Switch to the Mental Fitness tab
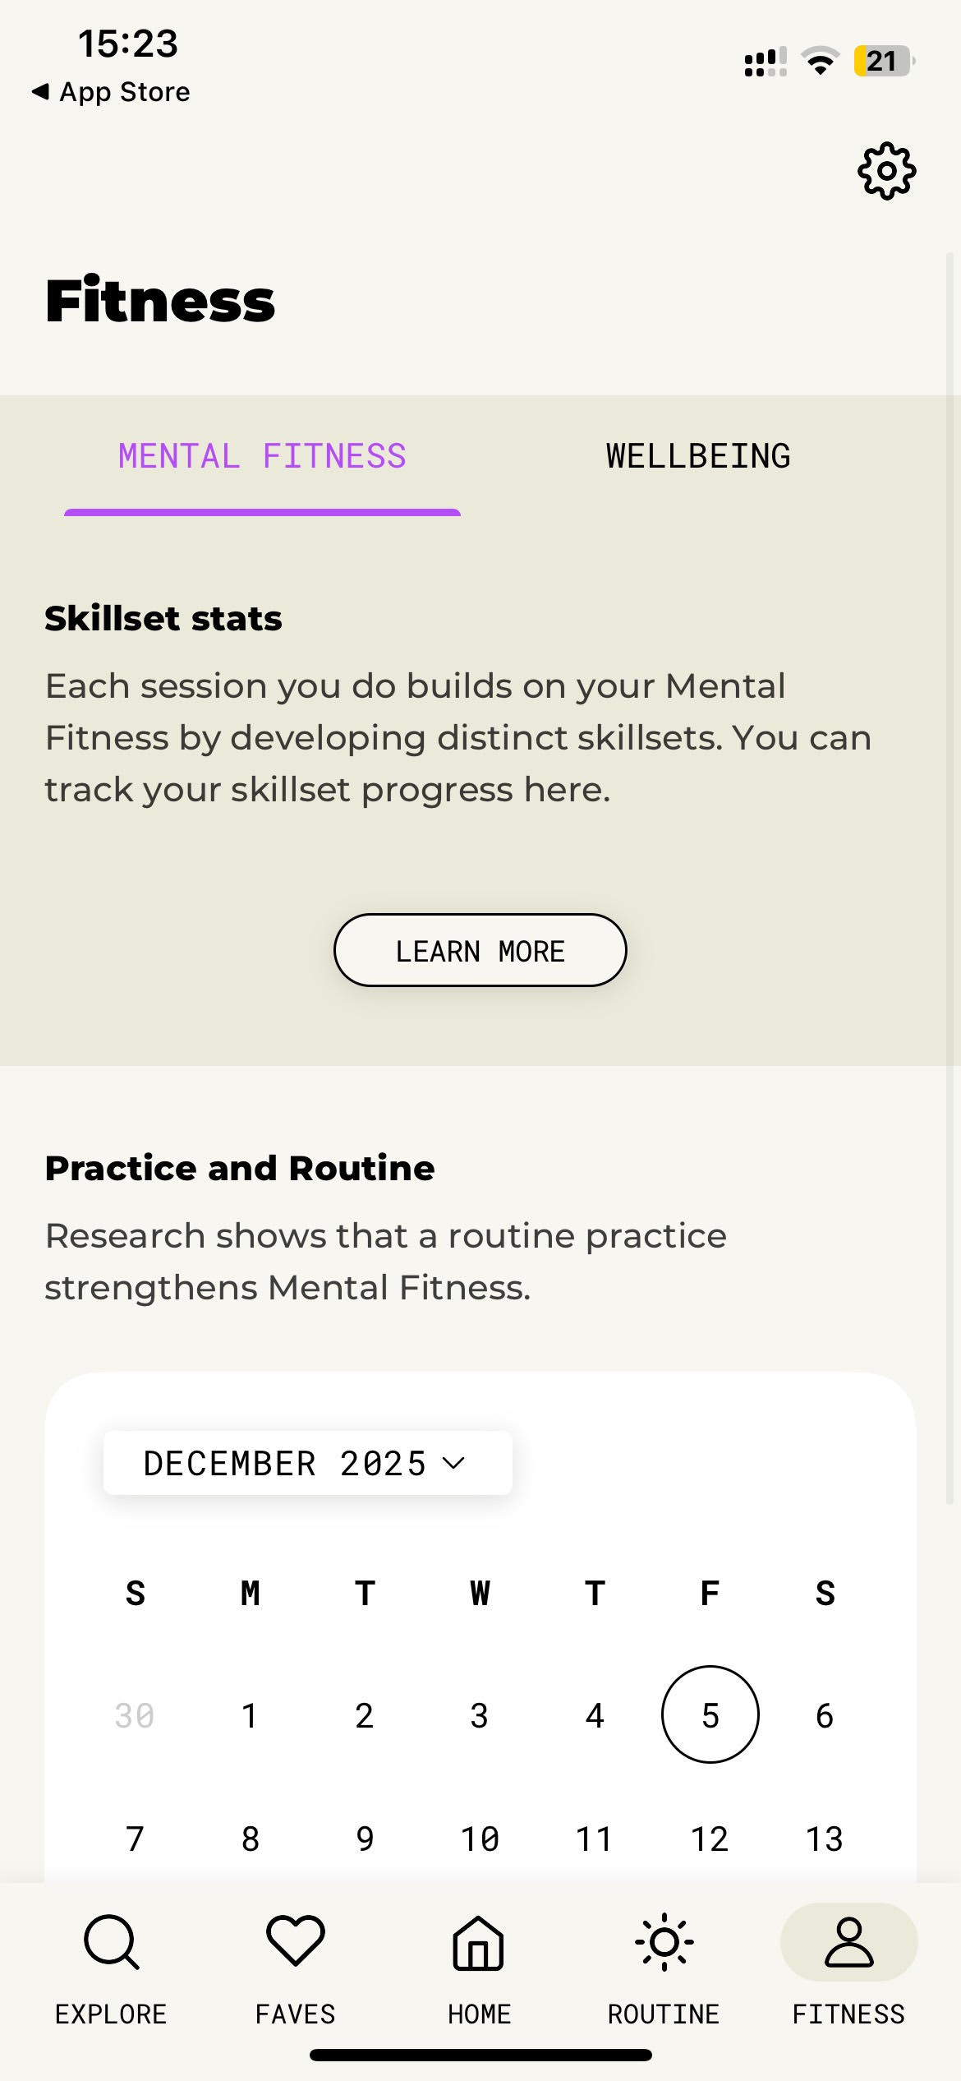This screenshot has height=2081, width=961. click(262, 456)
